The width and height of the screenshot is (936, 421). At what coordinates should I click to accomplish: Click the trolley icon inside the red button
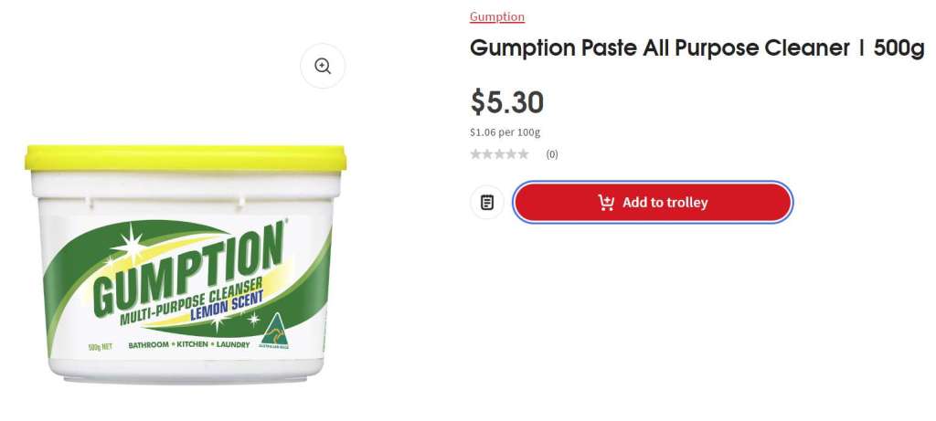606,203
